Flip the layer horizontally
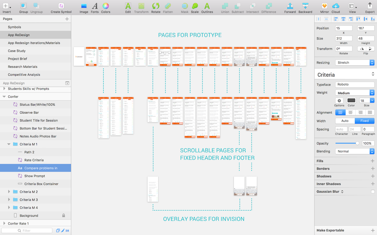Viewport: 377px width, 235px height. (362, 49)
